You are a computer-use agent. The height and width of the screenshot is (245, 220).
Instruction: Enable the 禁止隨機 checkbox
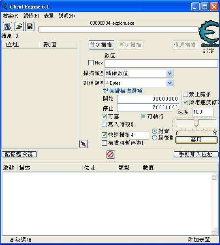pos(185,94)
